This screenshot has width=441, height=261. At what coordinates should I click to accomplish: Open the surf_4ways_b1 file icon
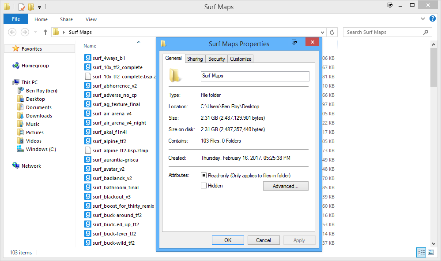tap(88, 58)
